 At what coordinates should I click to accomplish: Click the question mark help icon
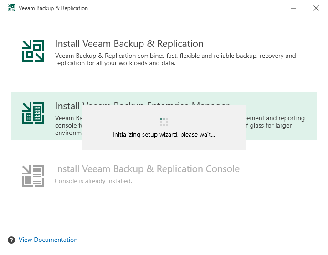(11, 240)
